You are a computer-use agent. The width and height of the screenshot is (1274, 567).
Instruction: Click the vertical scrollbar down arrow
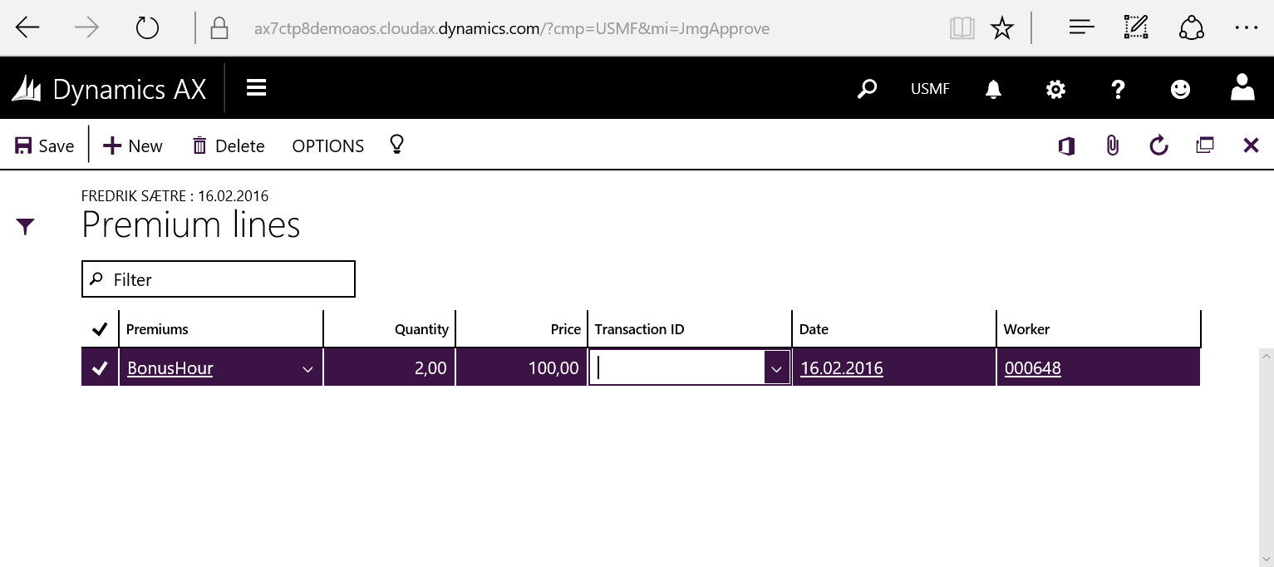tap(1267, 559)
